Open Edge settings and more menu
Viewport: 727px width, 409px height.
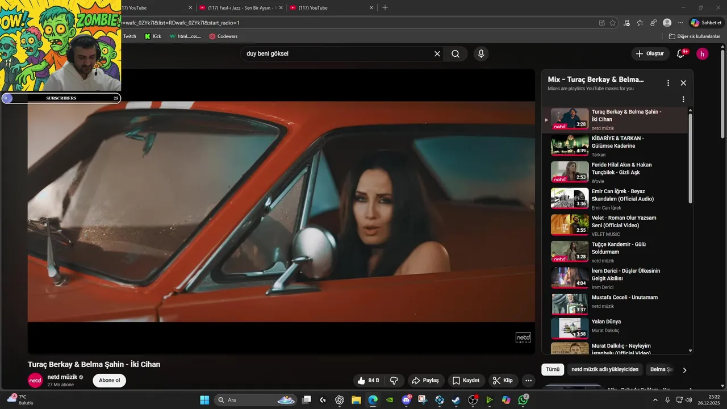pyautogui.click(x=680, y=23)
